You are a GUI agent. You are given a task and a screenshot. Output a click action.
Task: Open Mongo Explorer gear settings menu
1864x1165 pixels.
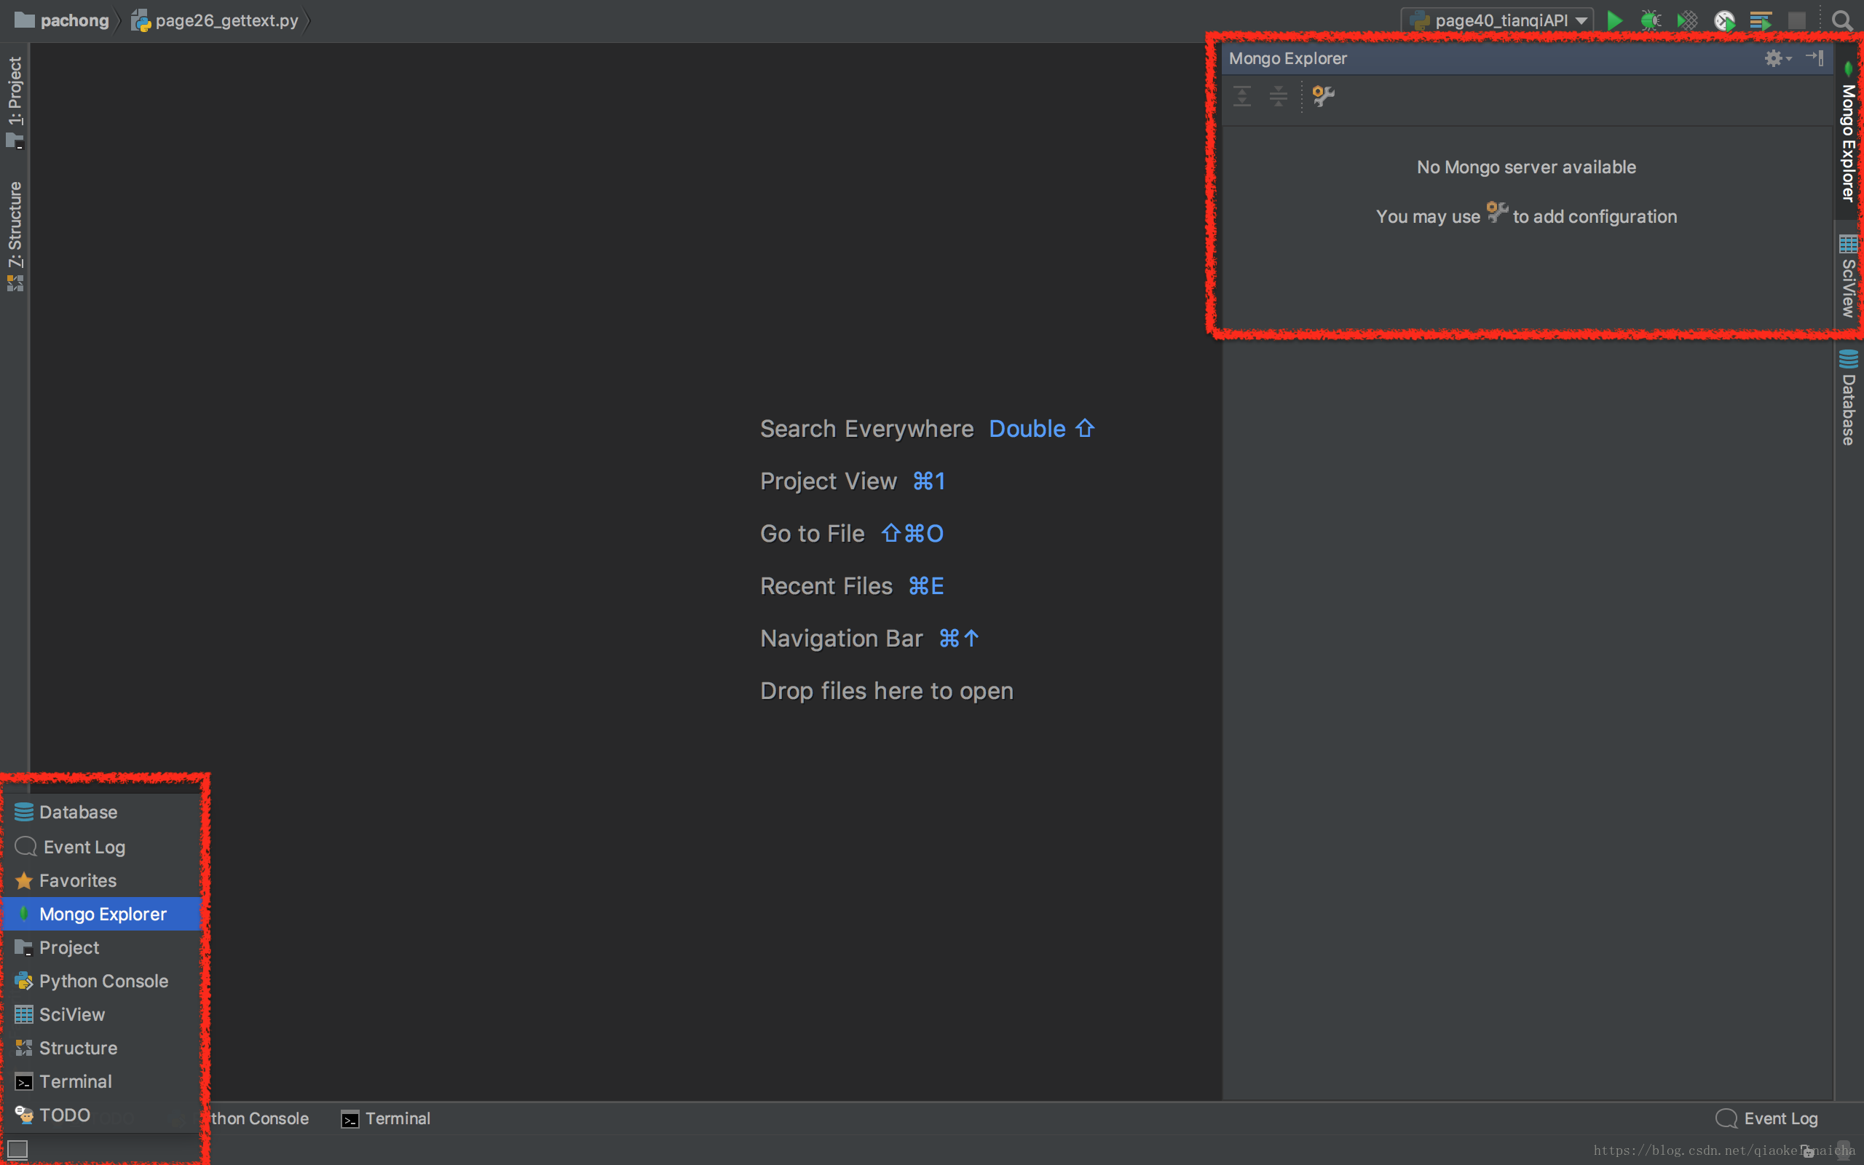coord(1777,58)
